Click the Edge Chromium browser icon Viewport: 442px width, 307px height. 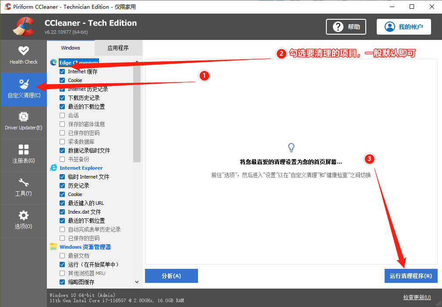[53, 62]
